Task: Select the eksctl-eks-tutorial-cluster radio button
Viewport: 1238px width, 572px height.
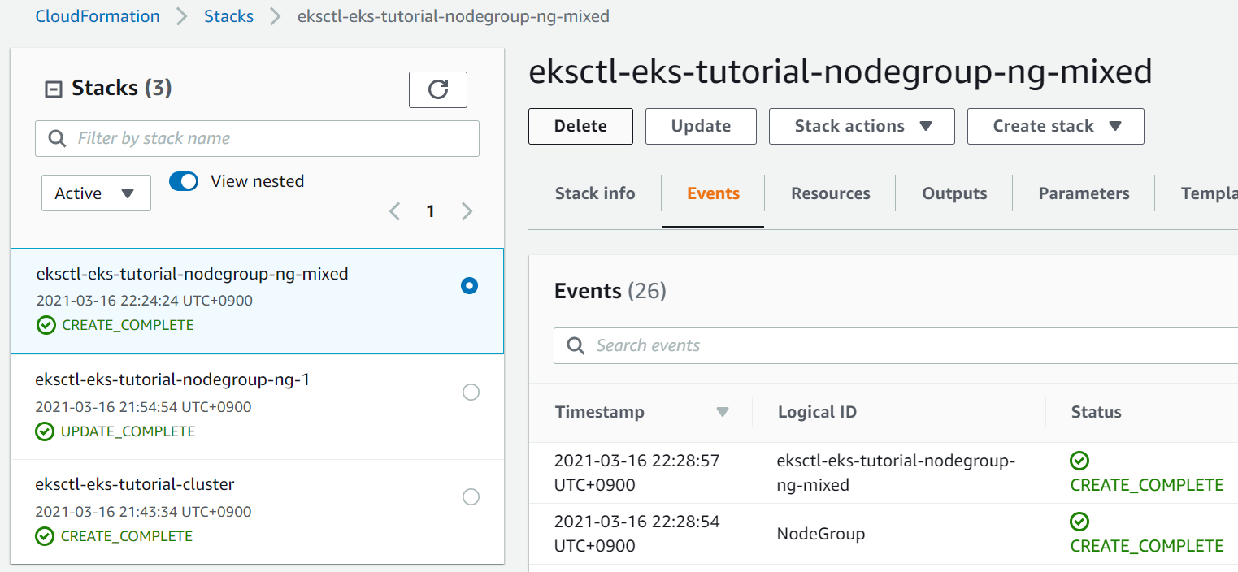Action: click(471, 497)
